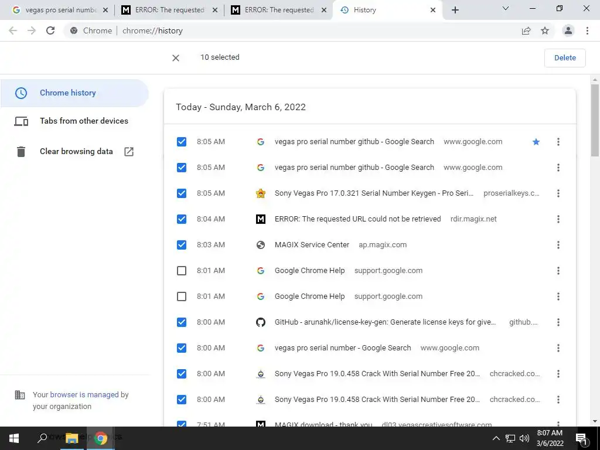The height and width of the screenshot is (450, 600).
Task: Open the tab search chevron
Action: (x=506, y=8)
